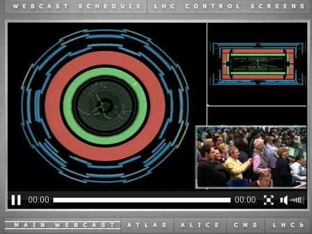Click the control room crowd video inset
312x234 pixels.
pyautogui.click(x=251, y=157)
